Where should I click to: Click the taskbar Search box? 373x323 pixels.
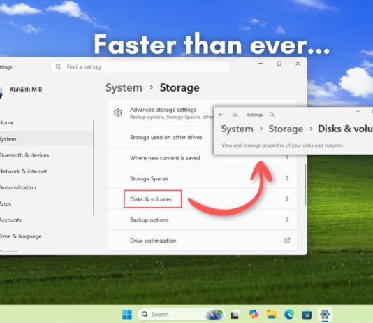181,314
